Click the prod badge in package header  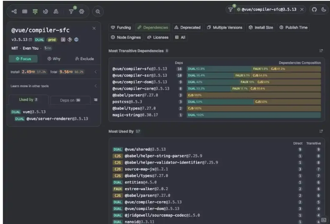52,40
